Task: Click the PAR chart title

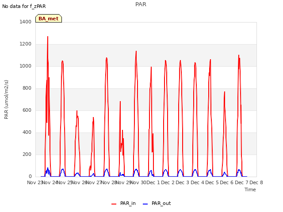Action: pos(141,4)
